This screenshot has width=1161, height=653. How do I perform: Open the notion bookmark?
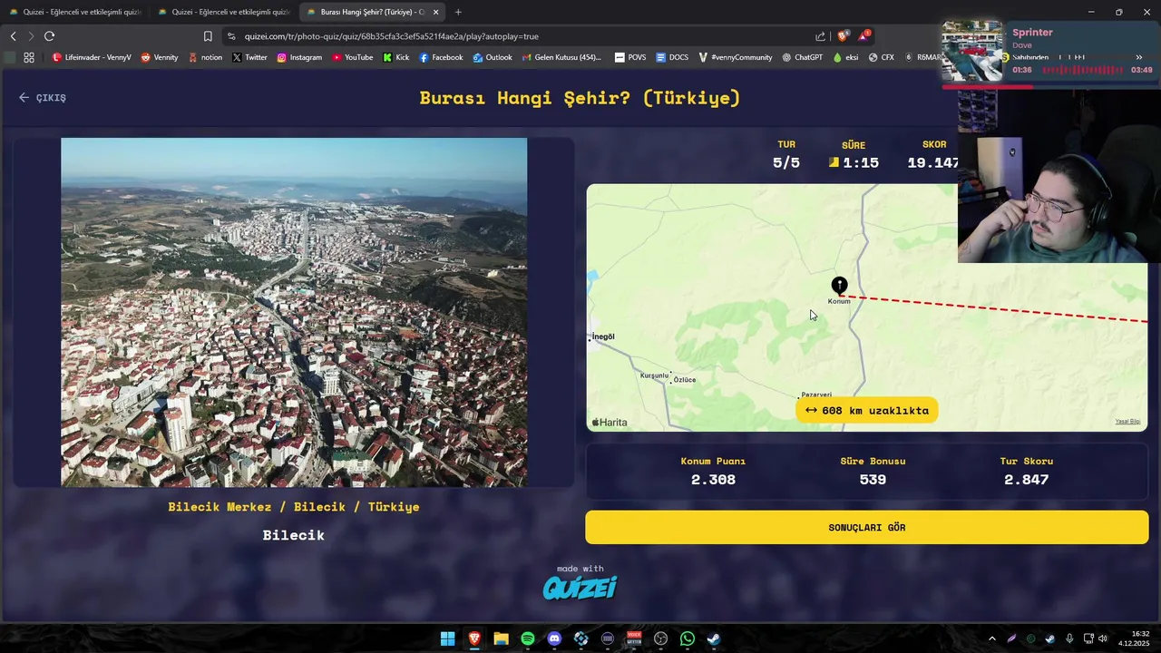(205, 57)
